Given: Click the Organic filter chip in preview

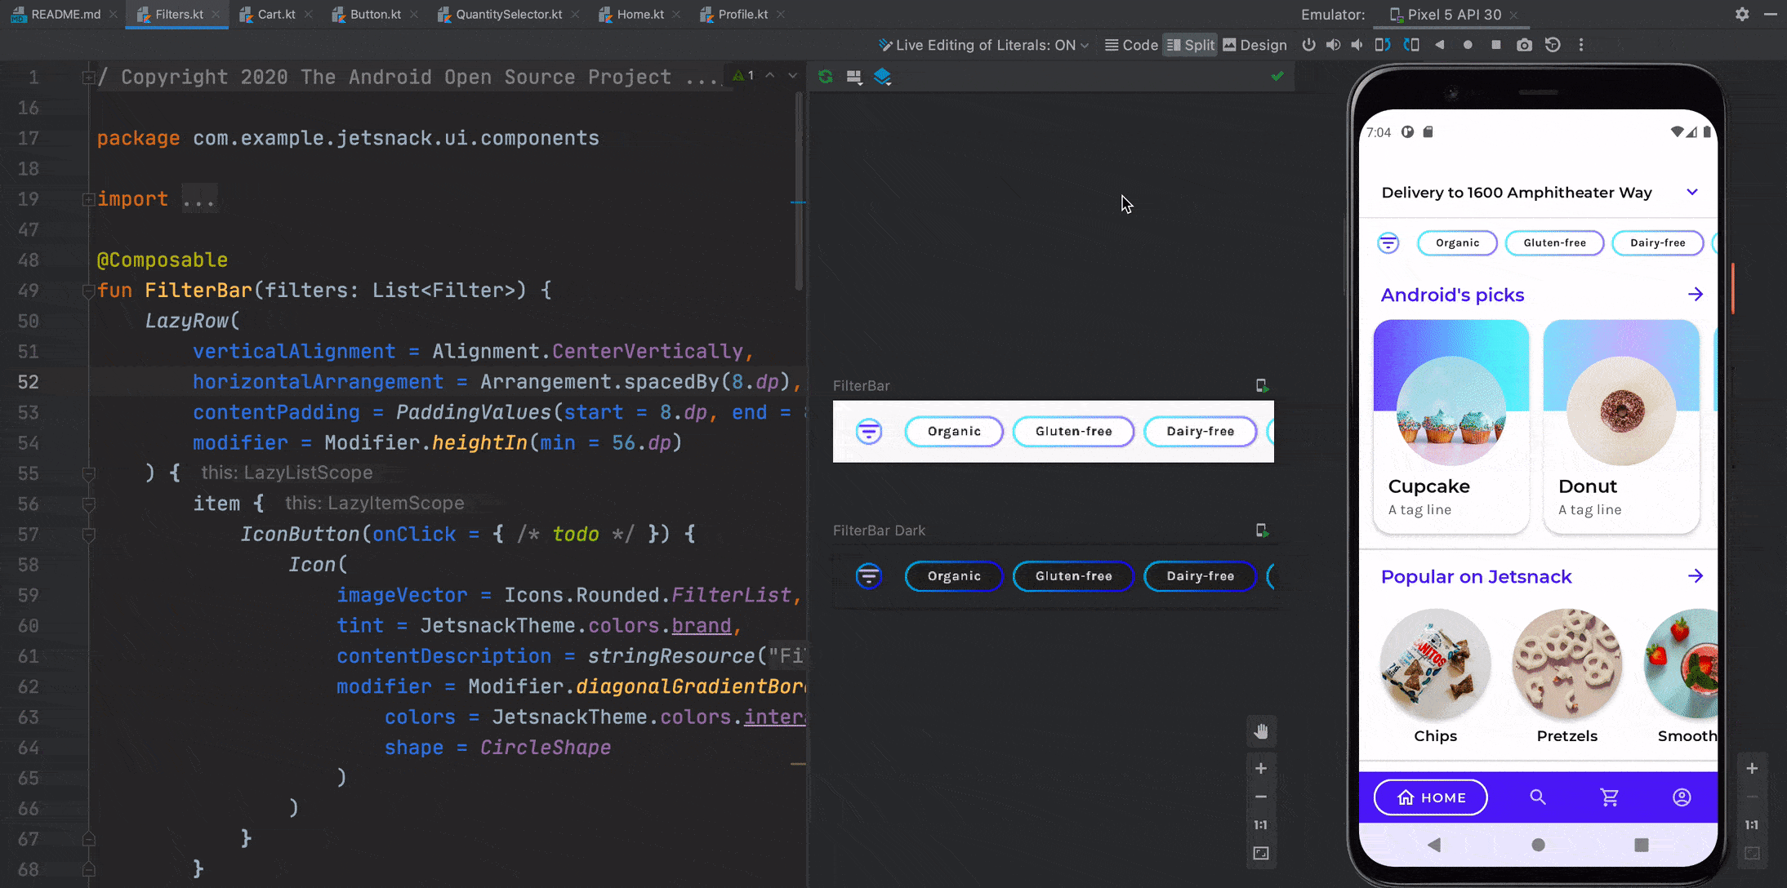Looking at the screenshot, I should point(954,430).
